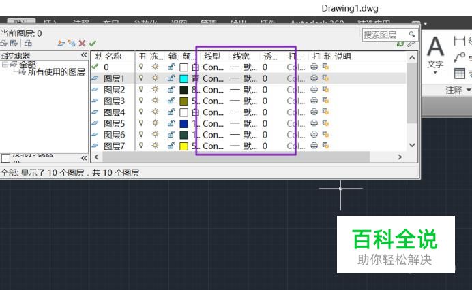Open cyan color swatch for 图层1
This screenshot has height=290, width=472.
point(183,78)
